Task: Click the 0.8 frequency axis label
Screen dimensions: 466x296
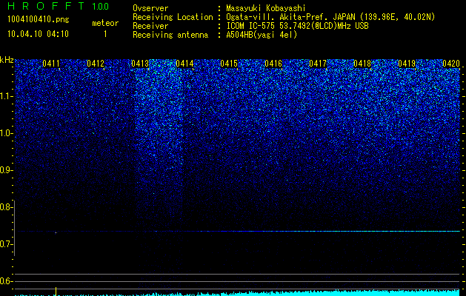Action: [6, 207]
